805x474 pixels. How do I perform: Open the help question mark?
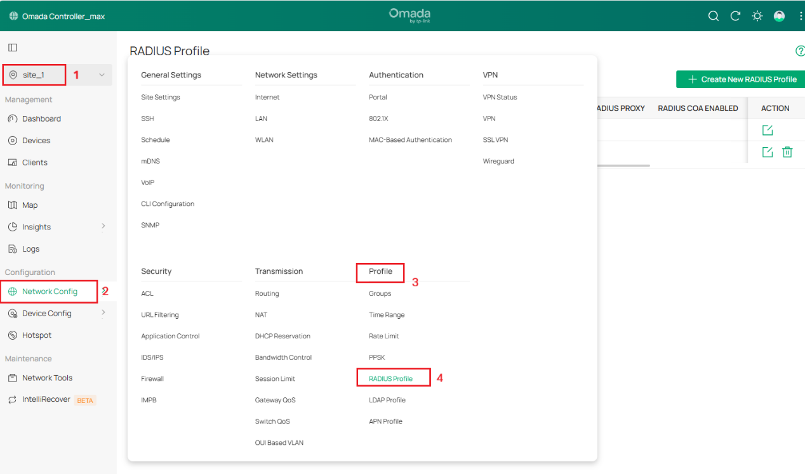800,51
